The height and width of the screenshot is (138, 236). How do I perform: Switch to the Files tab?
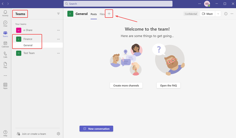click(102, 14)
